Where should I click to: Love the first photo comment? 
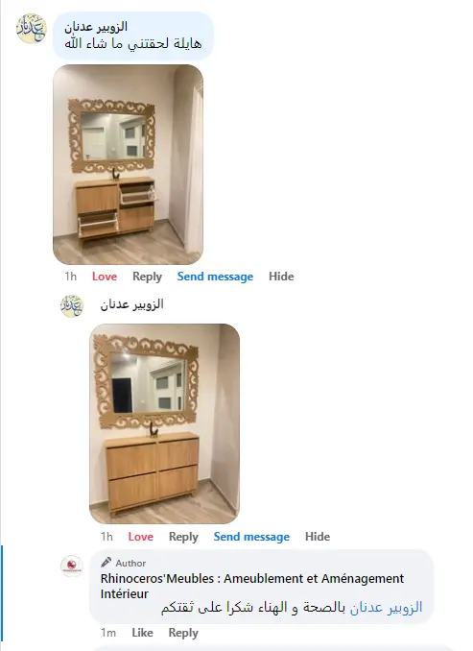(x=105, y=277)
